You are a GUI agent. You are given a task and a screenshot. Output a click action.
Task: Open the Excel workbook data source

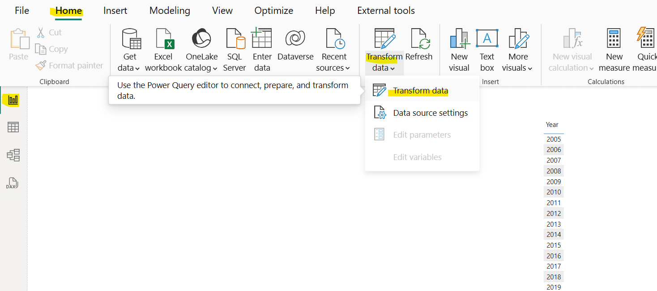pyautogui.click(x=163, y=50)
